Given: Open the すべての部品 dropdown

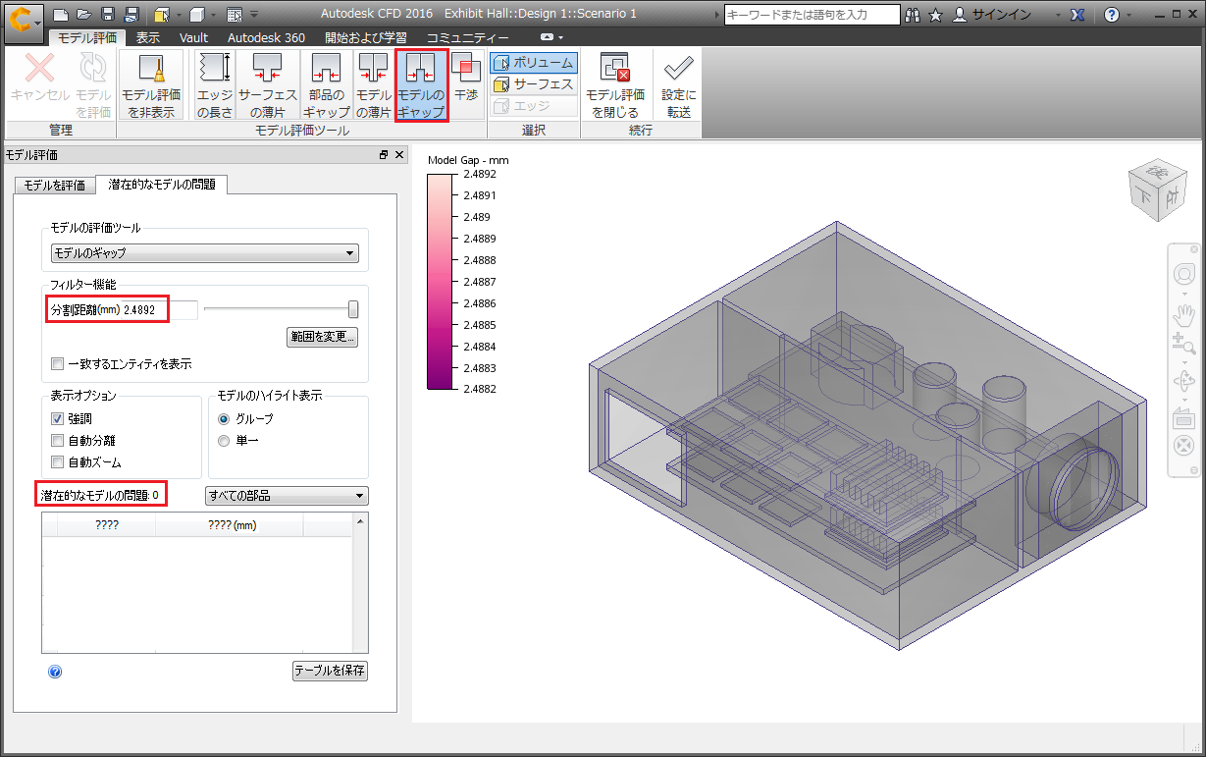Looking at the screenshot, I should coord(286,496).
